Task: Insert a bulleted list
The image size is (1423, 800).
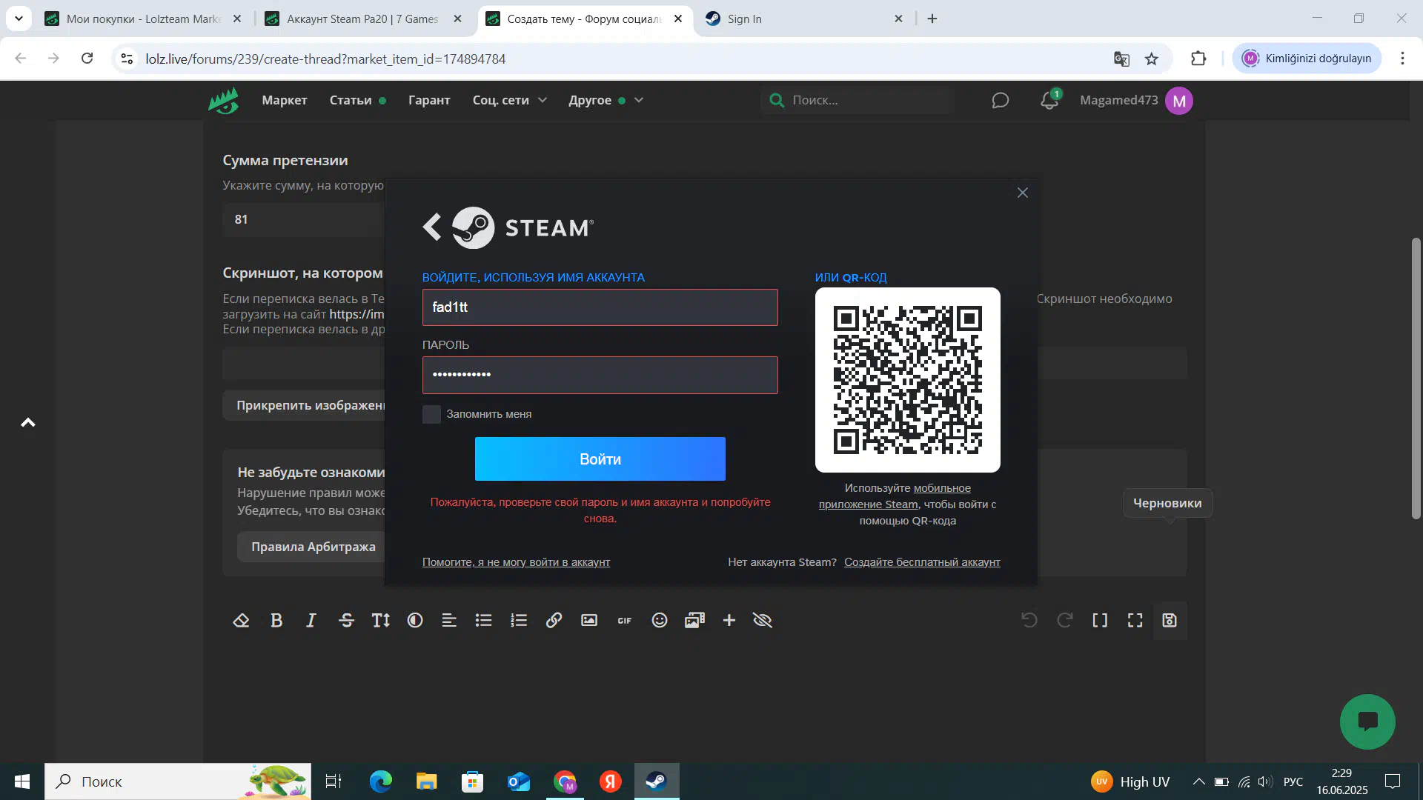Action: (484, 621)
